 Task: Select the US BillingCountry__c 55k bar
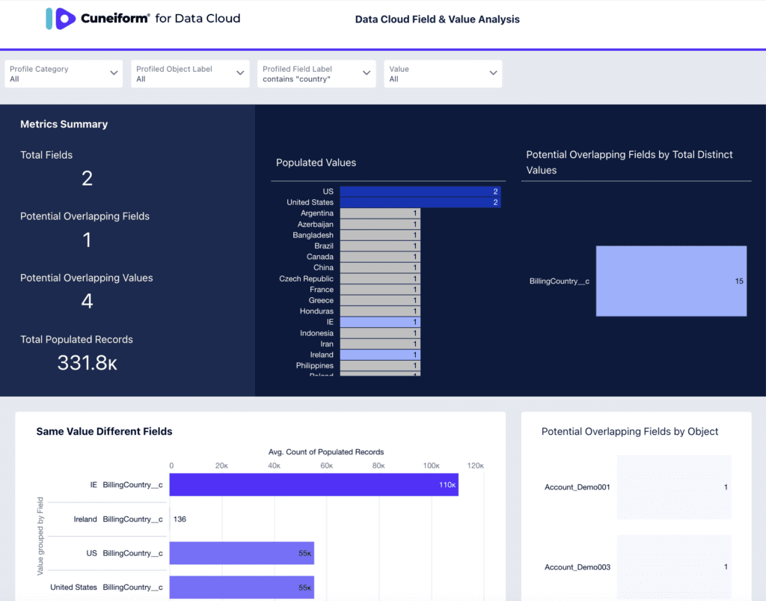(242, 553)
